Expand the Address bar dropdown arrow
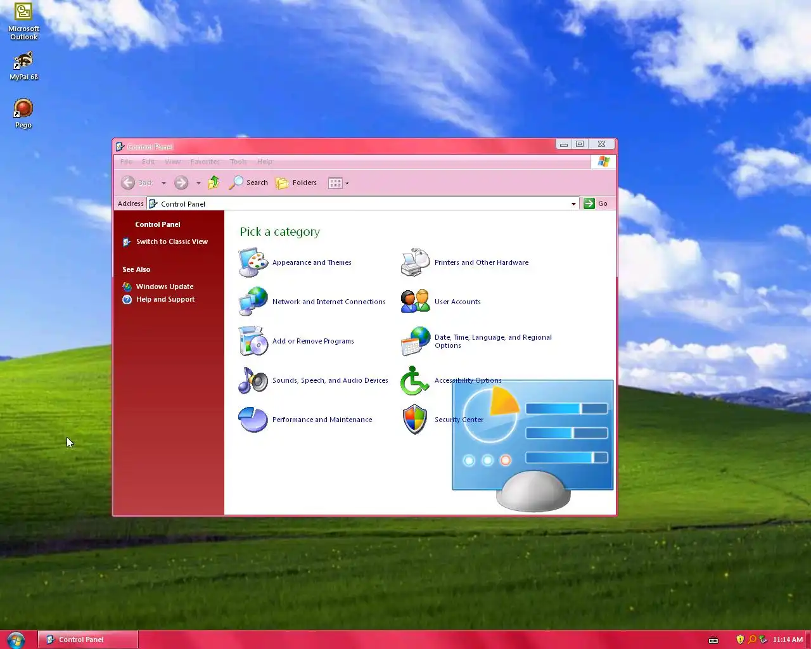This screenshot has width=811, height=649. pos(573,203)
